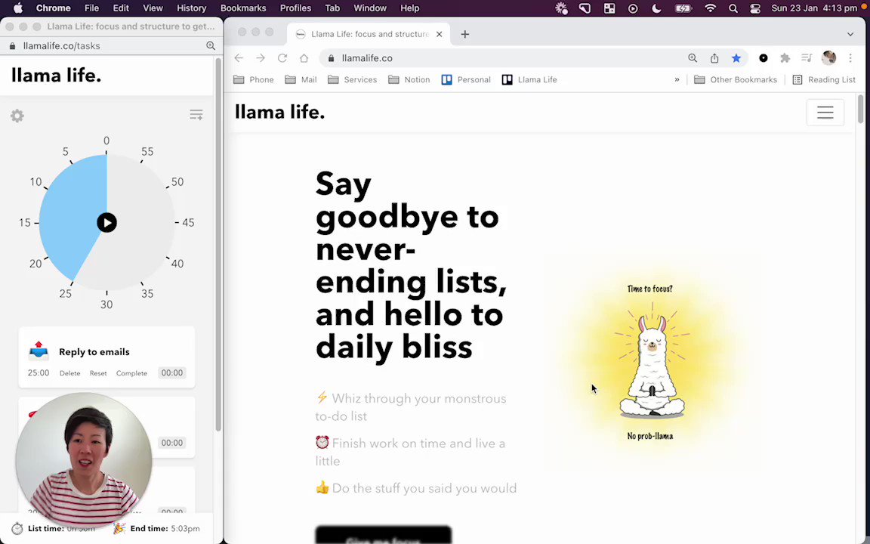Image resolution: width=870 pixels, height=544 pixels.
Task: Open Control Center in the menu bar
Action: (x=755, y=8)
